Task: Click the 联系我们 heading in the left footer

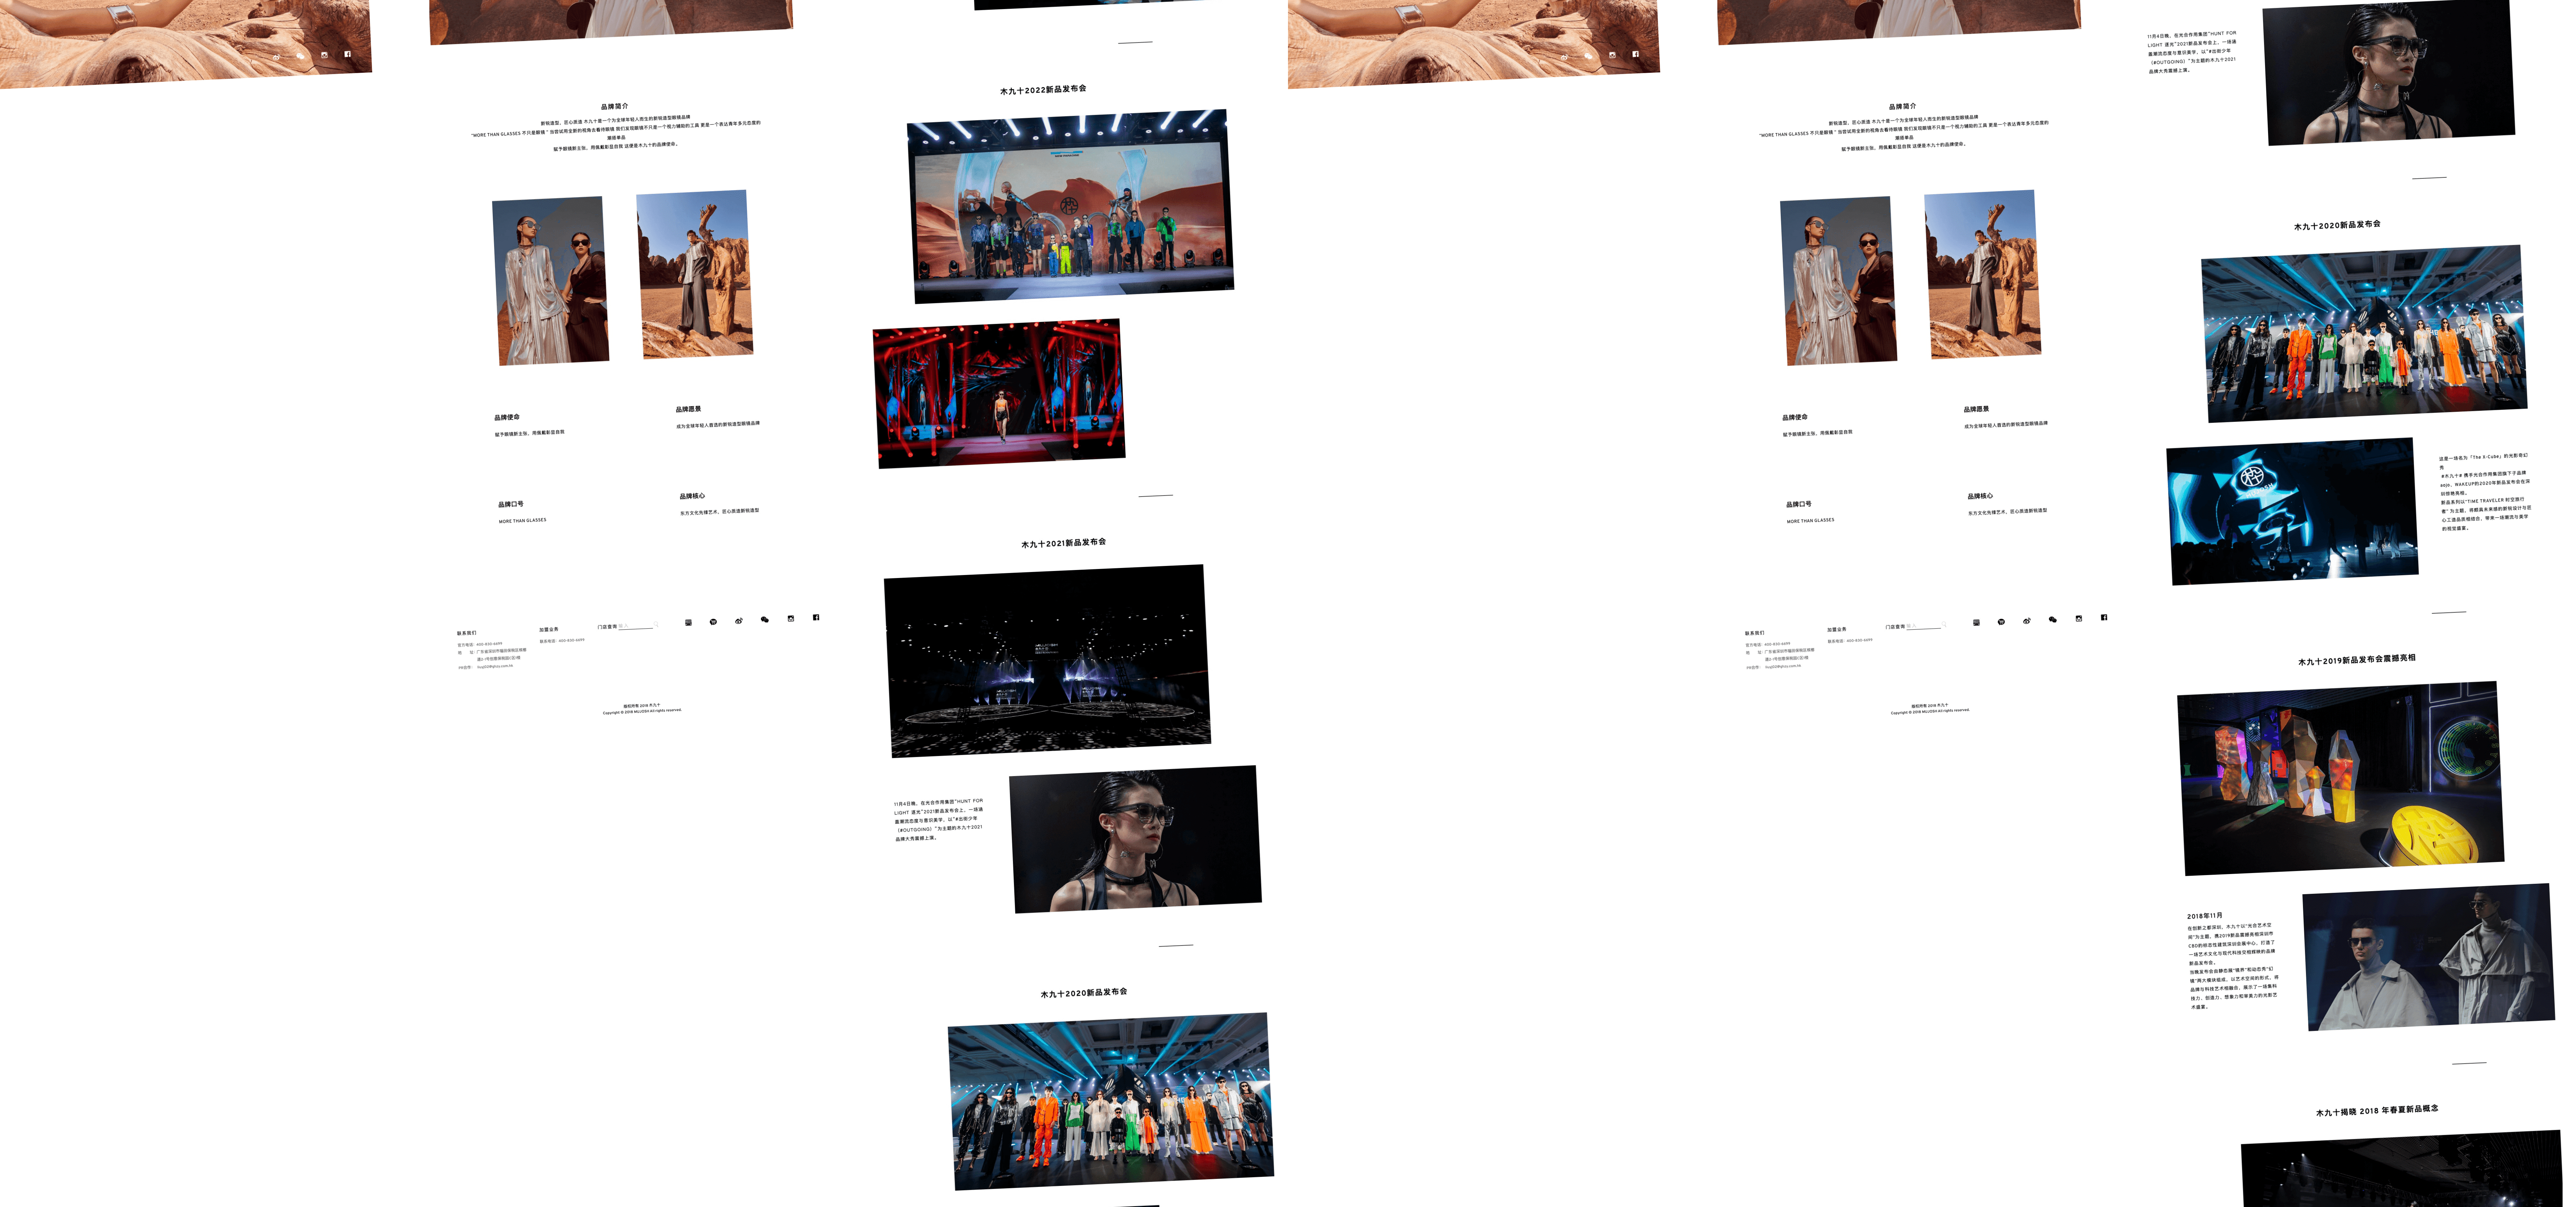Action: pyautogui.click(x=467, y=633)
